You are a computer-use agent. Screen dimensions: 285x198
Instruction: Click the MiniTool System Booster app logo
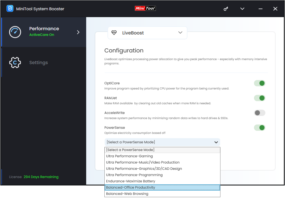coord(10,9)
